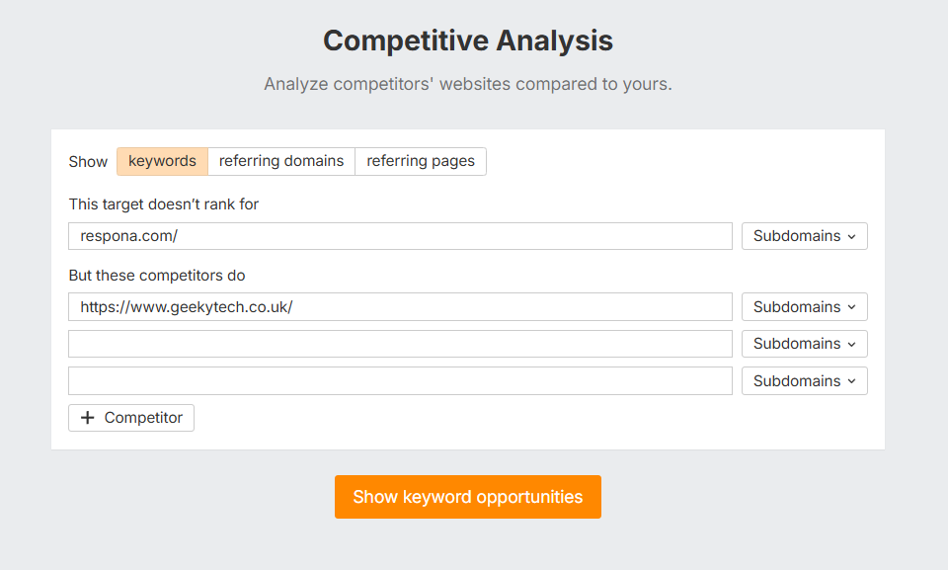The image size is (948, 570).
Task: Select the competitor field containing geekytech.co.uk
Action: [399, 306]
